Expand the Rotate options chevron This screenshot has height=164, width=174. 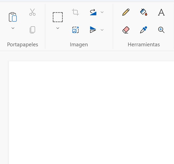tap(102, 12)
